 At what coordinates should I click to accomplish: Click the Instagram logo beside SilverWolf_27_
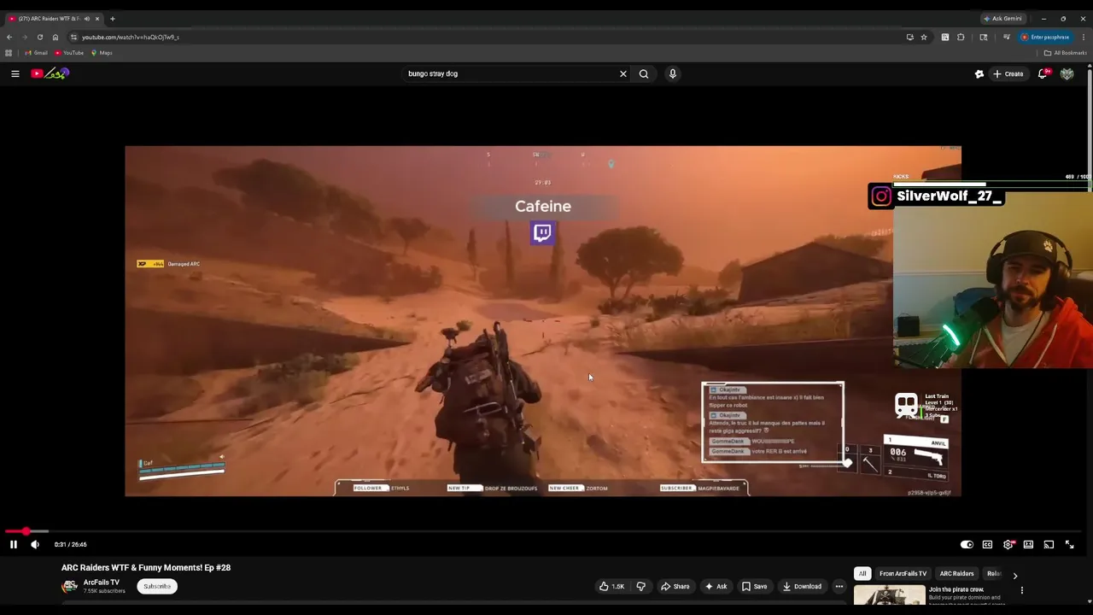[x=881, y=196]
